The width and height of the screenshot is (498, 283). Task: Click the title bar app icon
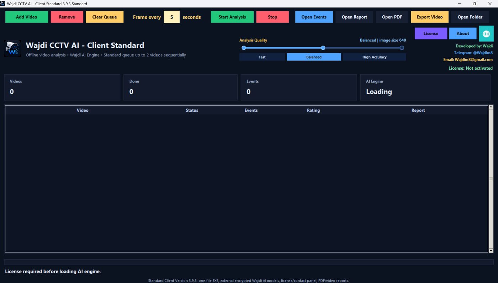coord(3,4)
